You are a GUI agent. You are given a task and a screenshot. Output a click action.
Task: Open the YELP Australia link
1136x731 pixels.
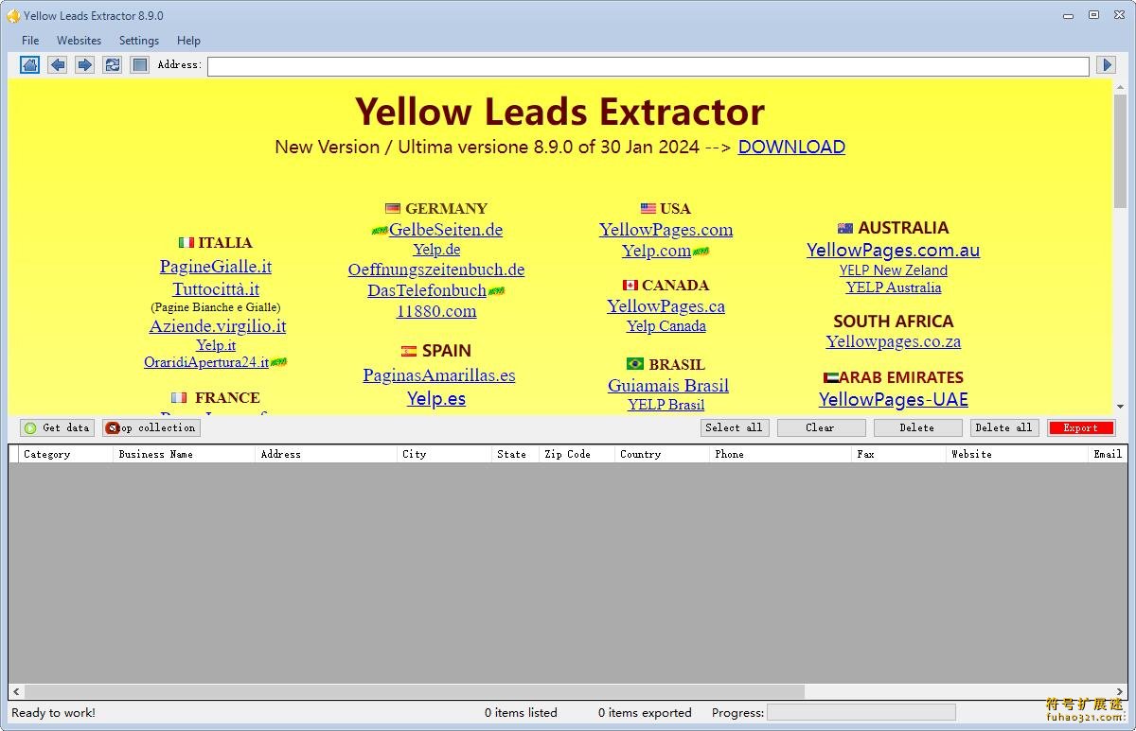pos(894,287)
